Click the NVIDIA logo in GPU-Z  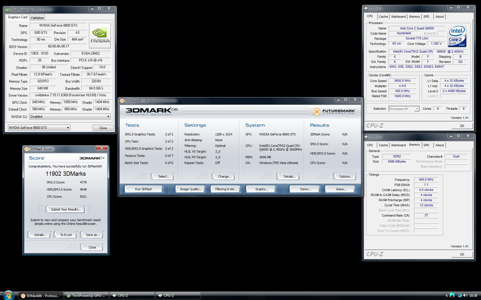100,35
